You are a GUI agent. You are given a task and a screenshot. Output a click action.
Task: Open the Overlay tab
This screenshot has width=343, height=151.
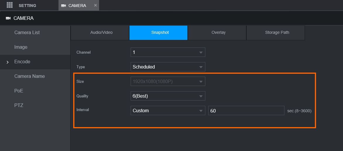click(x=219, y=33)
